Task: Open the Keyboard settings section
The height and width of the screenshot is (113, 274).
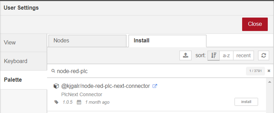Action: tap(23, 61)
